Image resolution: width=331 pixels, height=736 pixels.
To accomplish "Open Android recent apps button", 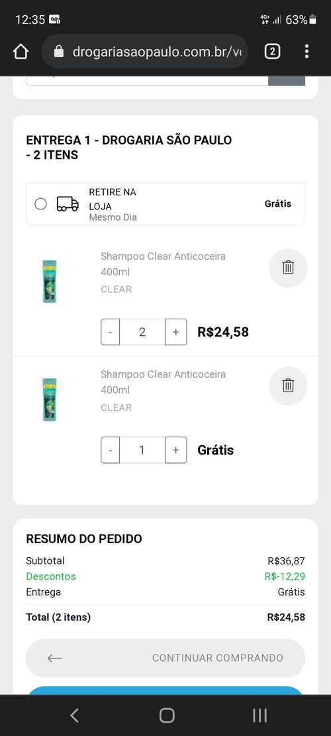I will [260, 715].
